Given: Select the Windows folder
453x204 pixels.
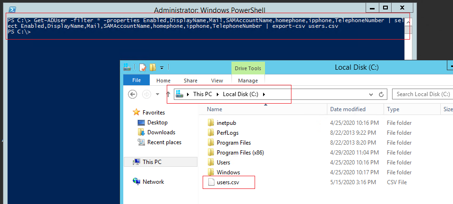Looking at the screenshot, I should (x=228, y=172).
